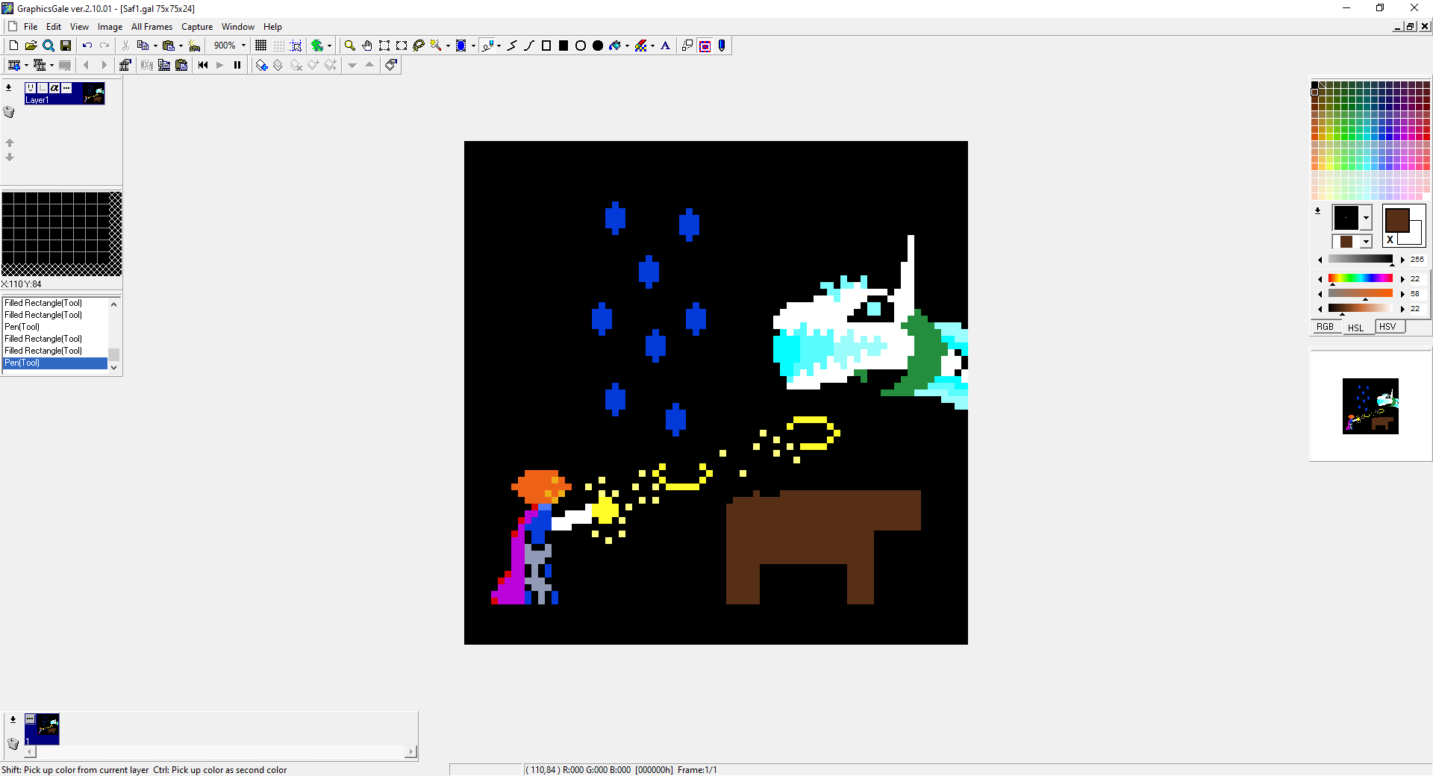Select the filled rectangle tool

pyautogui.click(x=563, y=46)
